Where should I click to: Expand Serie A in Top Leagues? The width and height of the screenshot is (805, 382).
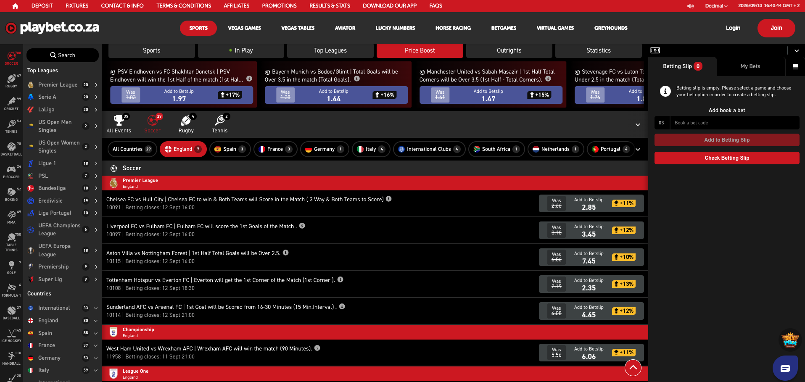click(x=96, y=97)
